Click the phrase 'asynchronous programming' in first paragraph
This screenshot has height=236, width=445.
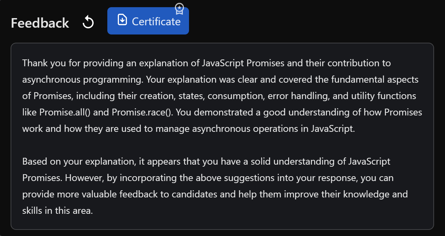(81, 80)
